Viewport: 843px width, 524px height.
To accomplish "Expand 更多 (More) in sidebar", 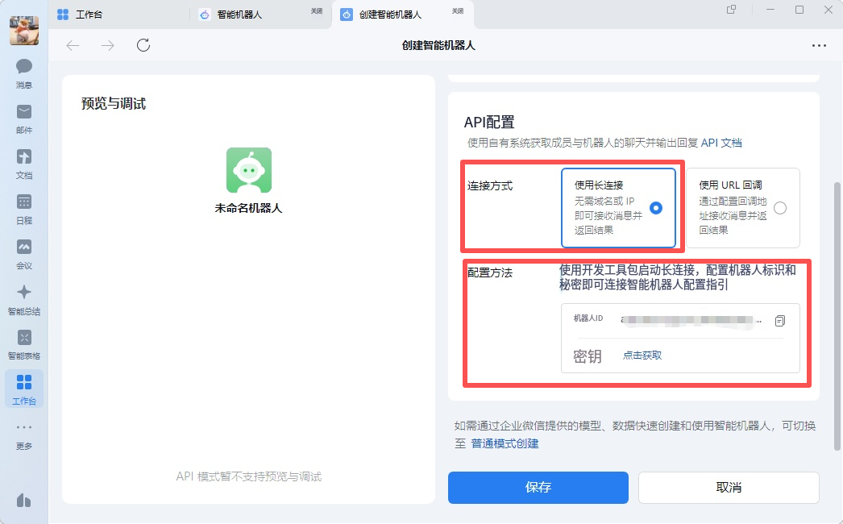I will tap(24, 434).
